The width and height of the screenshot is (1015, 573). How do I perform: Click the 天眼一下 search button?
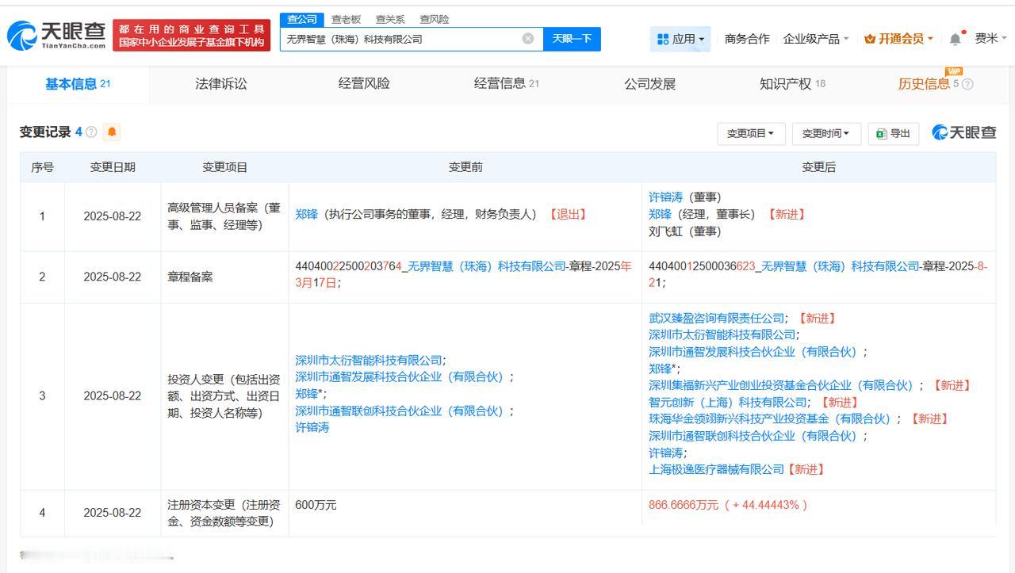point(572,39)
